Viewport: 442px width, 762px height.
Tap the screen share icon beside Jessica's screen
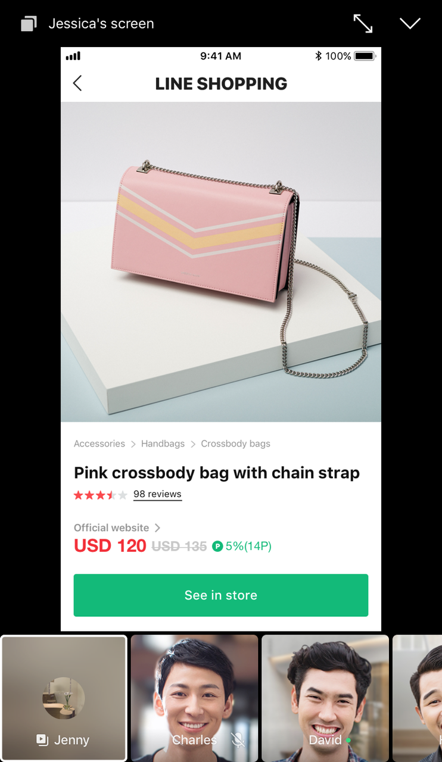coord(29,24)
